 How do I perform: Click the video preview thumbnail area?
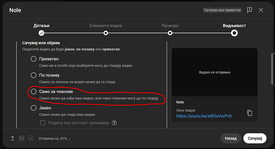click(214, 72)
